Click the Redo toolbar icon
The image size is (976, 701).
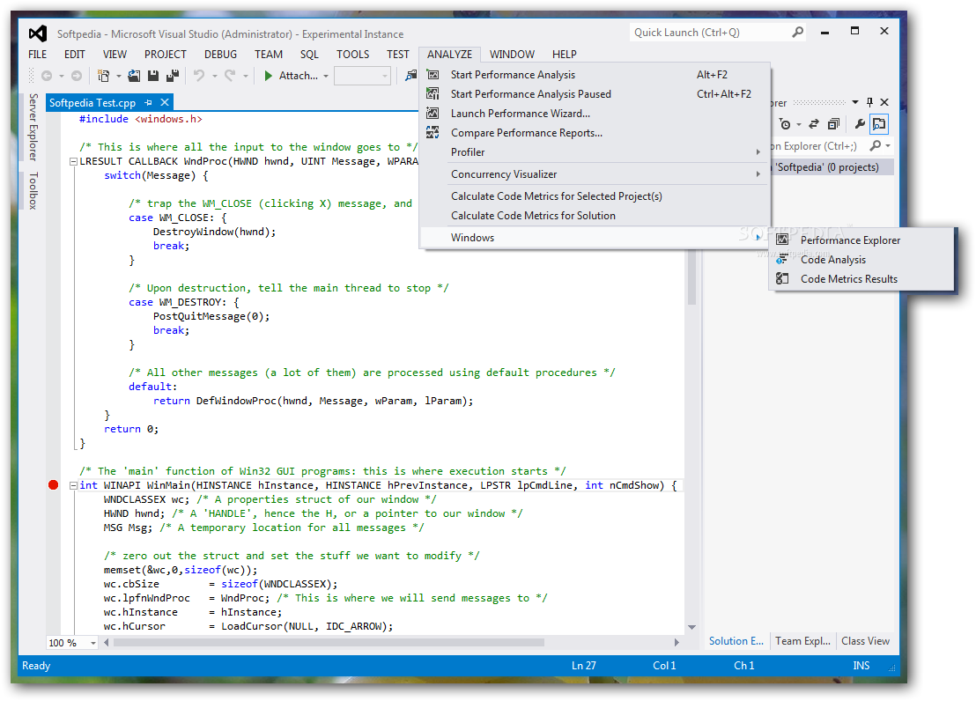(x=230, y=76)
